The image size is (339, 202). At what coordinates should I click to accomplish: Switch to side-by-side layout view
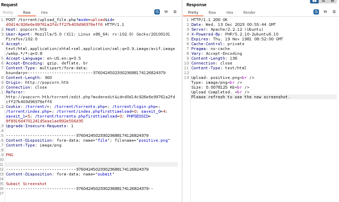tap(314, 1)
